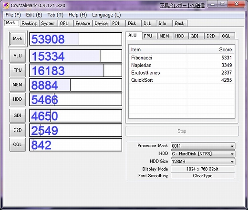Open the Edit menu

[x=34, y=15]
